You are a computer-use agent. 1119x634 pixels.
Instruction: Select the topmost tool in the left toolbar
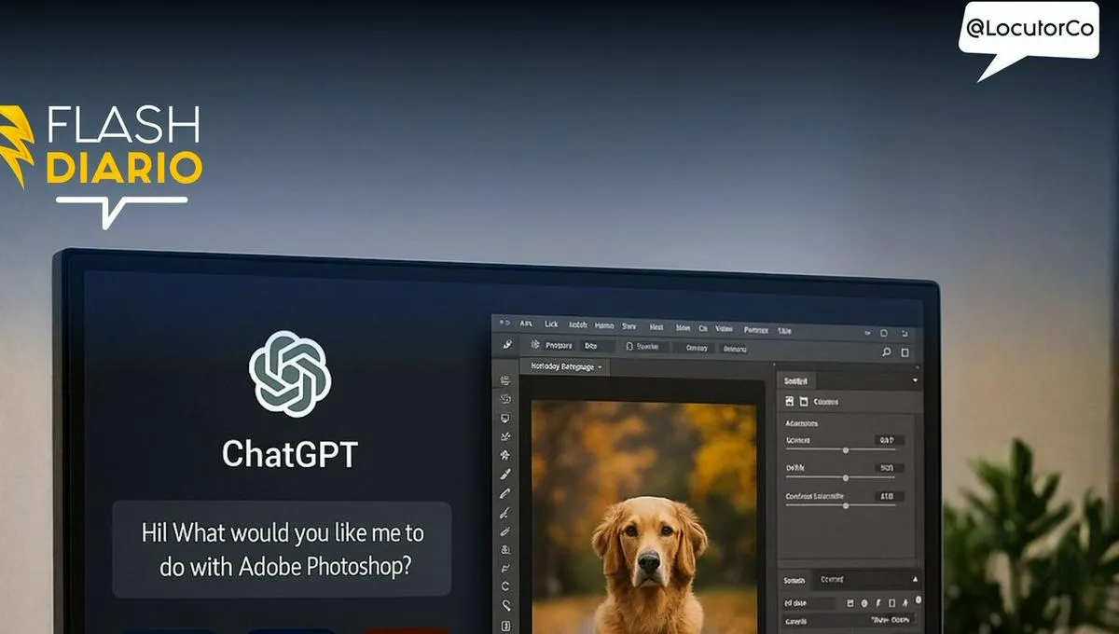click(x=505, y=380)
